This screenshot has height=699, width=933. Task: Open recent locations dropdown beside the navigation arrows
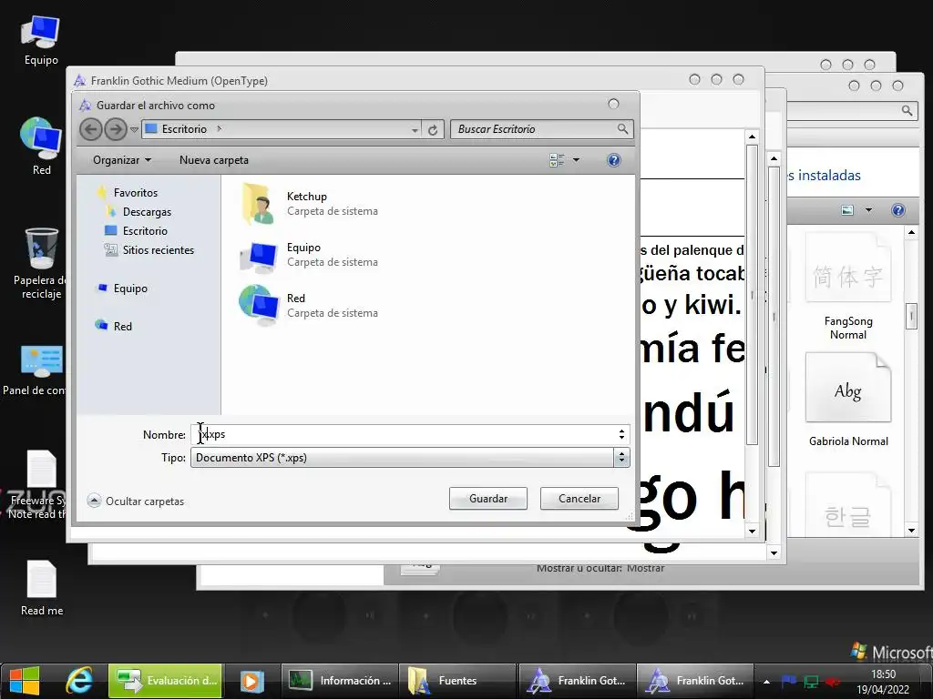click(135, 129)
